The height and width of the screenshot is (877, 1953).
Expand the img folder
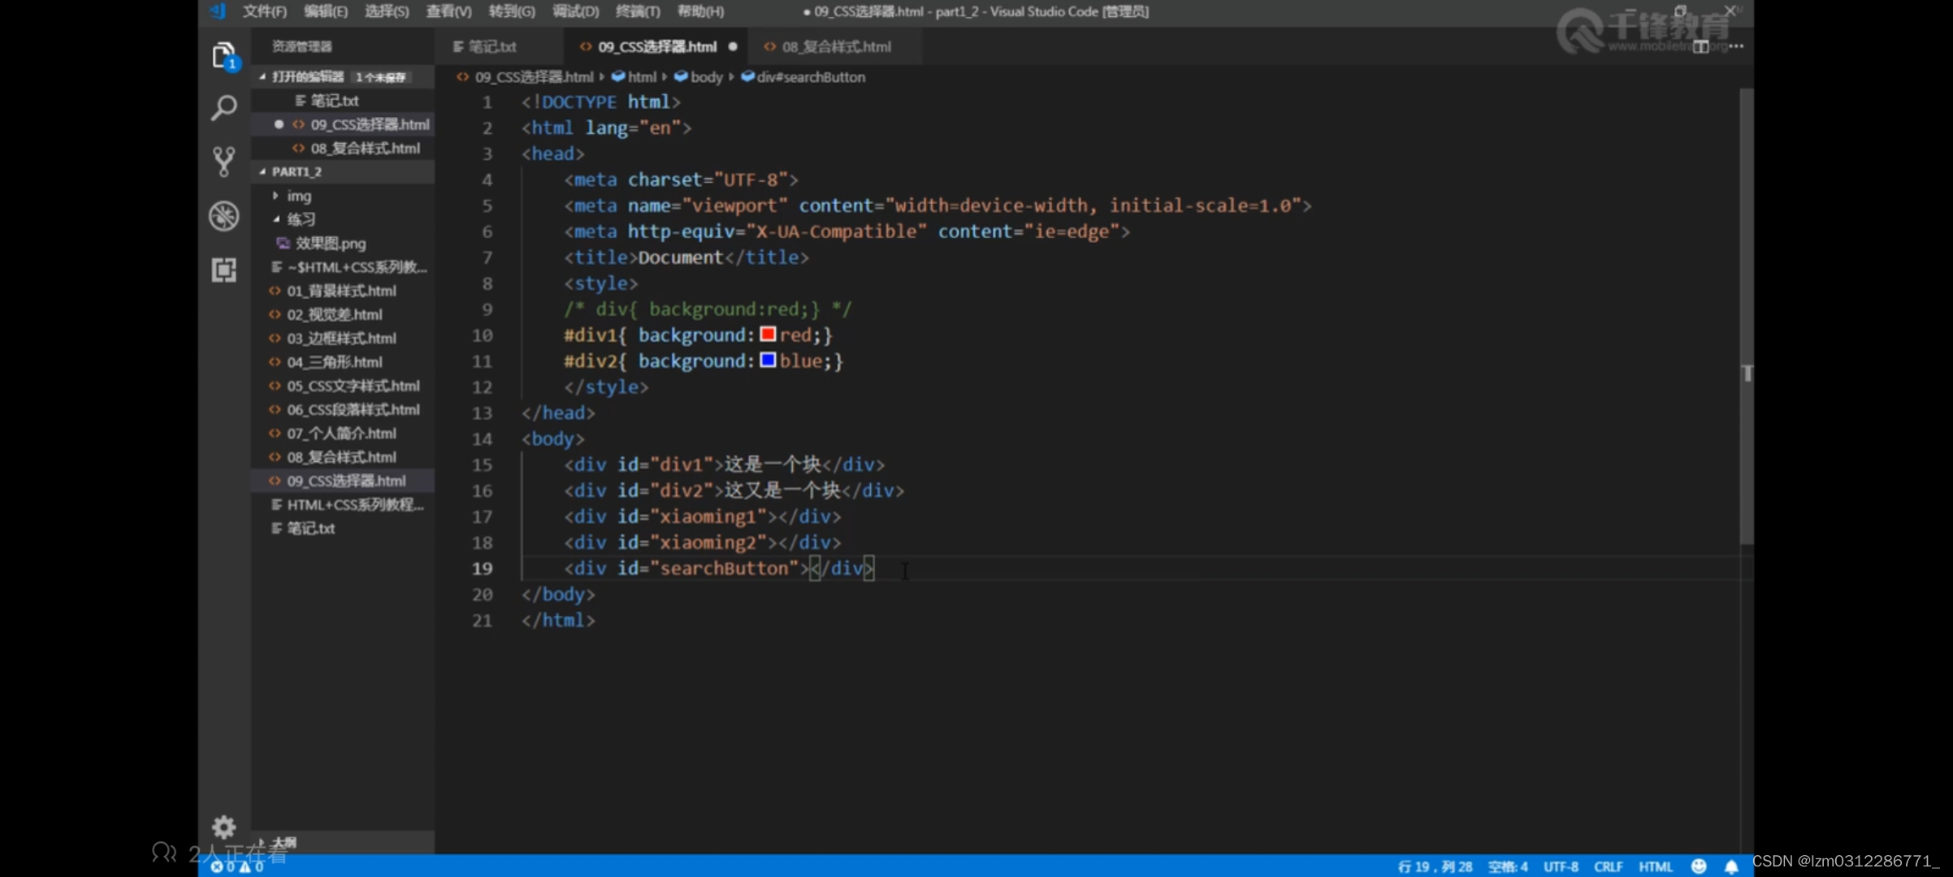click(276, 196)
